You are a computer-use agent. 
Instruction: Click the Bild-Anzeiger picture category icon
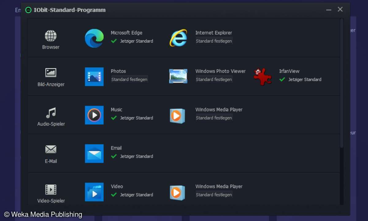pos(51,73)
